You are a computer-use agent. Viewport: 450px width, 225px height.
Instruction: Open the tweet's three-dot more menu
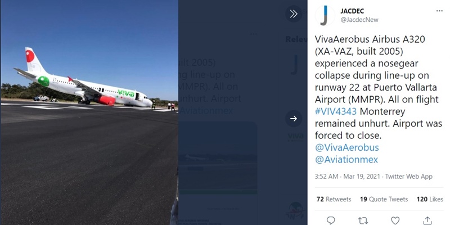(439, 11)
